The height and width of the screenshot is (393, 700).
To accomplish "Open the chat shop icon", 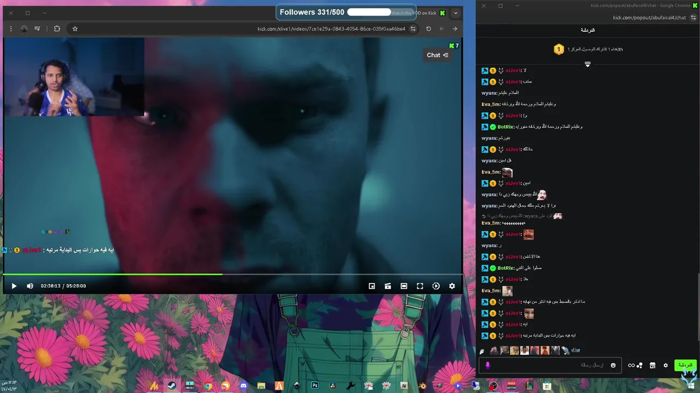I will tap(652, 365).
